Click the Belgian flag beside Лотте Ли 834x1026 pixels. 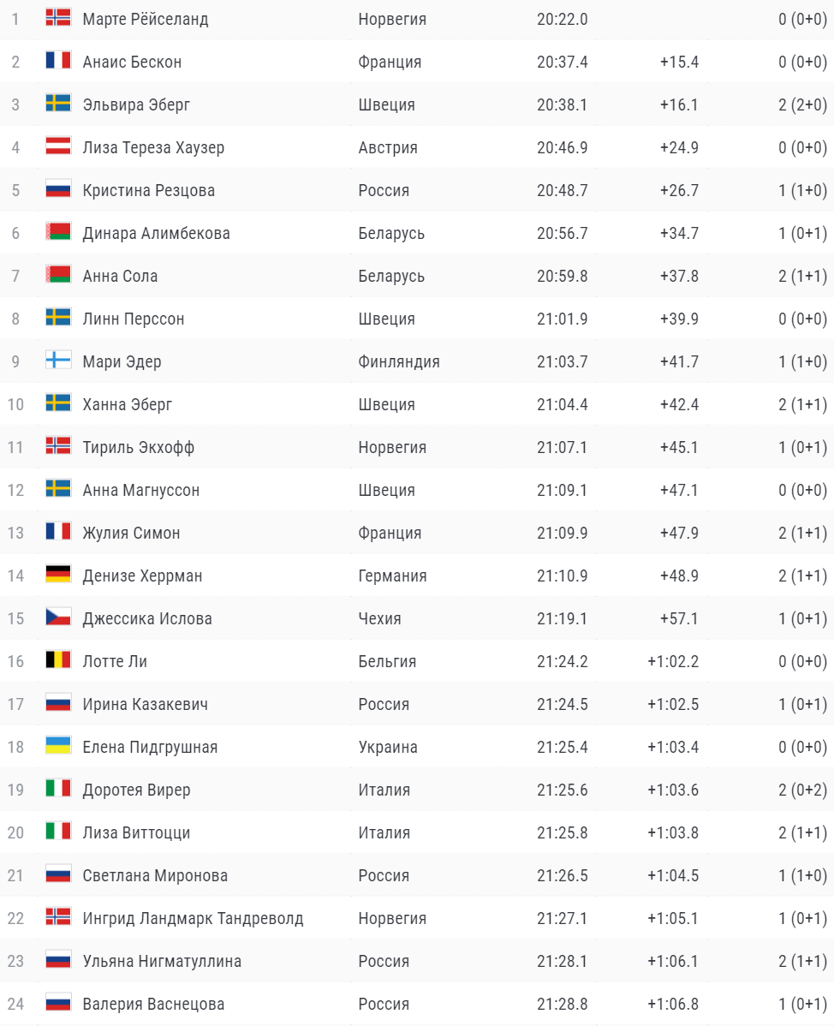[57, 660]
